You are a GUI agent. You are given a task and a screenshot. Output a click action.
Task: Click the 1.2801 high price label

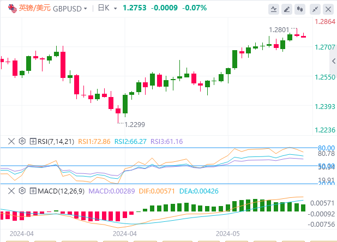point(279,30)
